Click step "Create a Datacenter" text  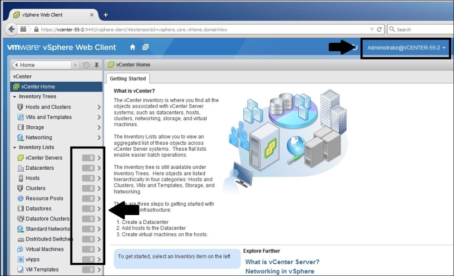point(145,222)
